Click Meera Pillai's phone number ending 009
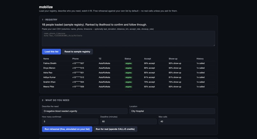This screenshot has height=139, width=257. tap(78, 87)
